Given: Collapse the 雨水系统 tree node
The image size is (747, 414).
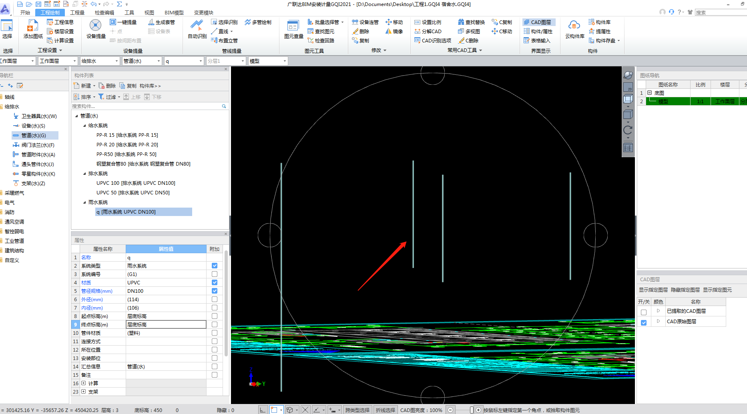Looking at the screenshot, I should [x=84, y=202].
